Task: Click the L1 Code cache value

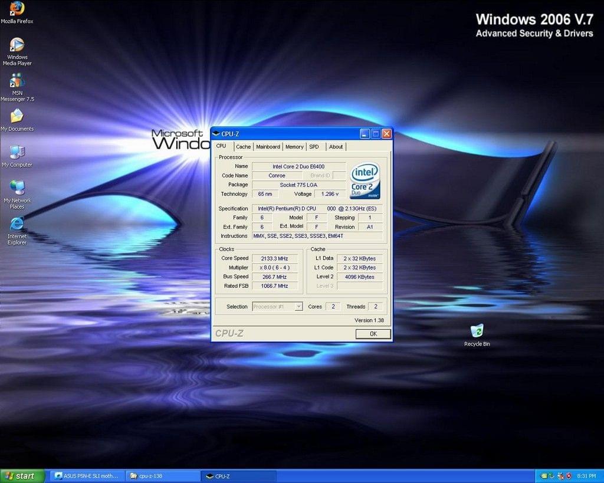Action: point(360,268)
